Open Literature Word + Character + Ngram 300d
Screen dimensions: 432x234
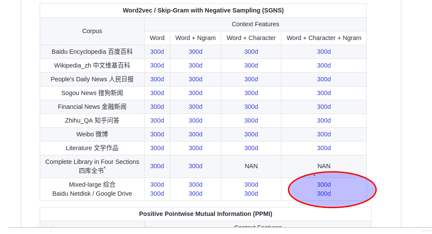point(324,148)
